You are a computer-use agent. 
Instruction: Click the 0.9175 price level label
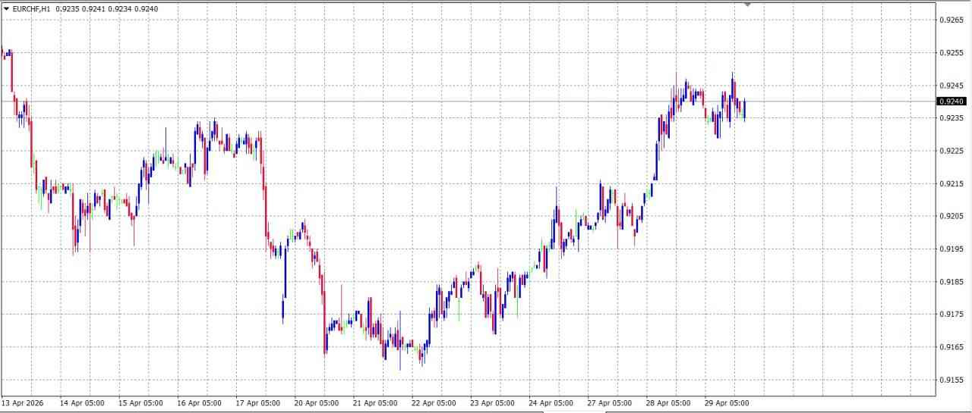coord(951,314)
